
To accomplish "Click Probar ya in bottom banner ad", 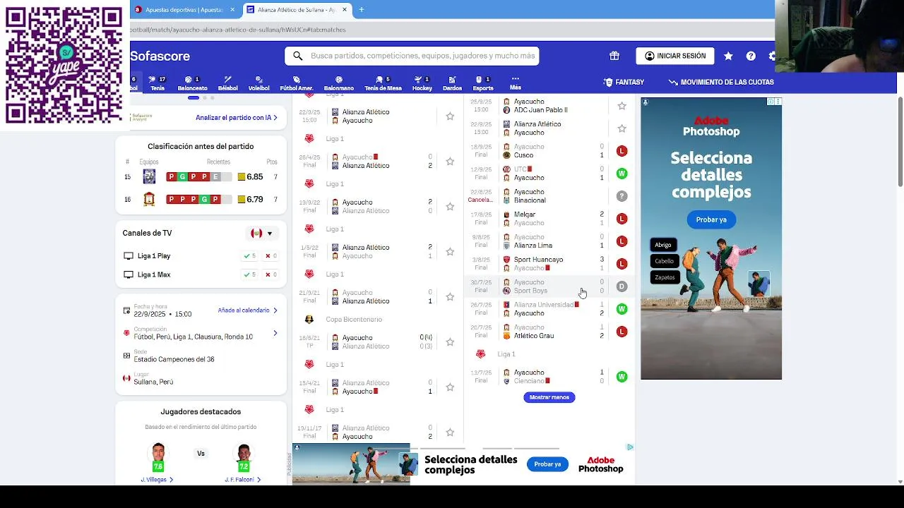I will 547,464.
